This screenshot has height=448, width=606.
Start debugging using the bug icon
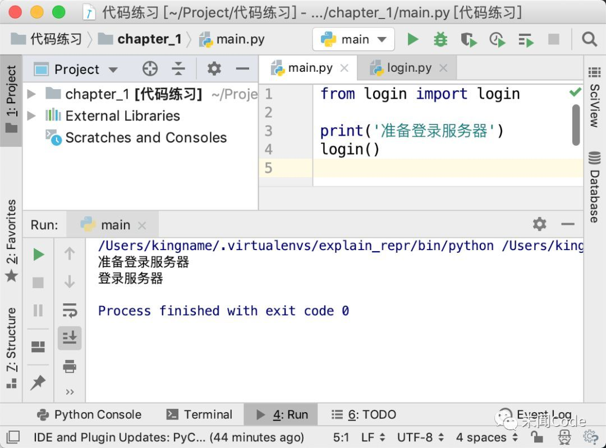pos(440,39)
